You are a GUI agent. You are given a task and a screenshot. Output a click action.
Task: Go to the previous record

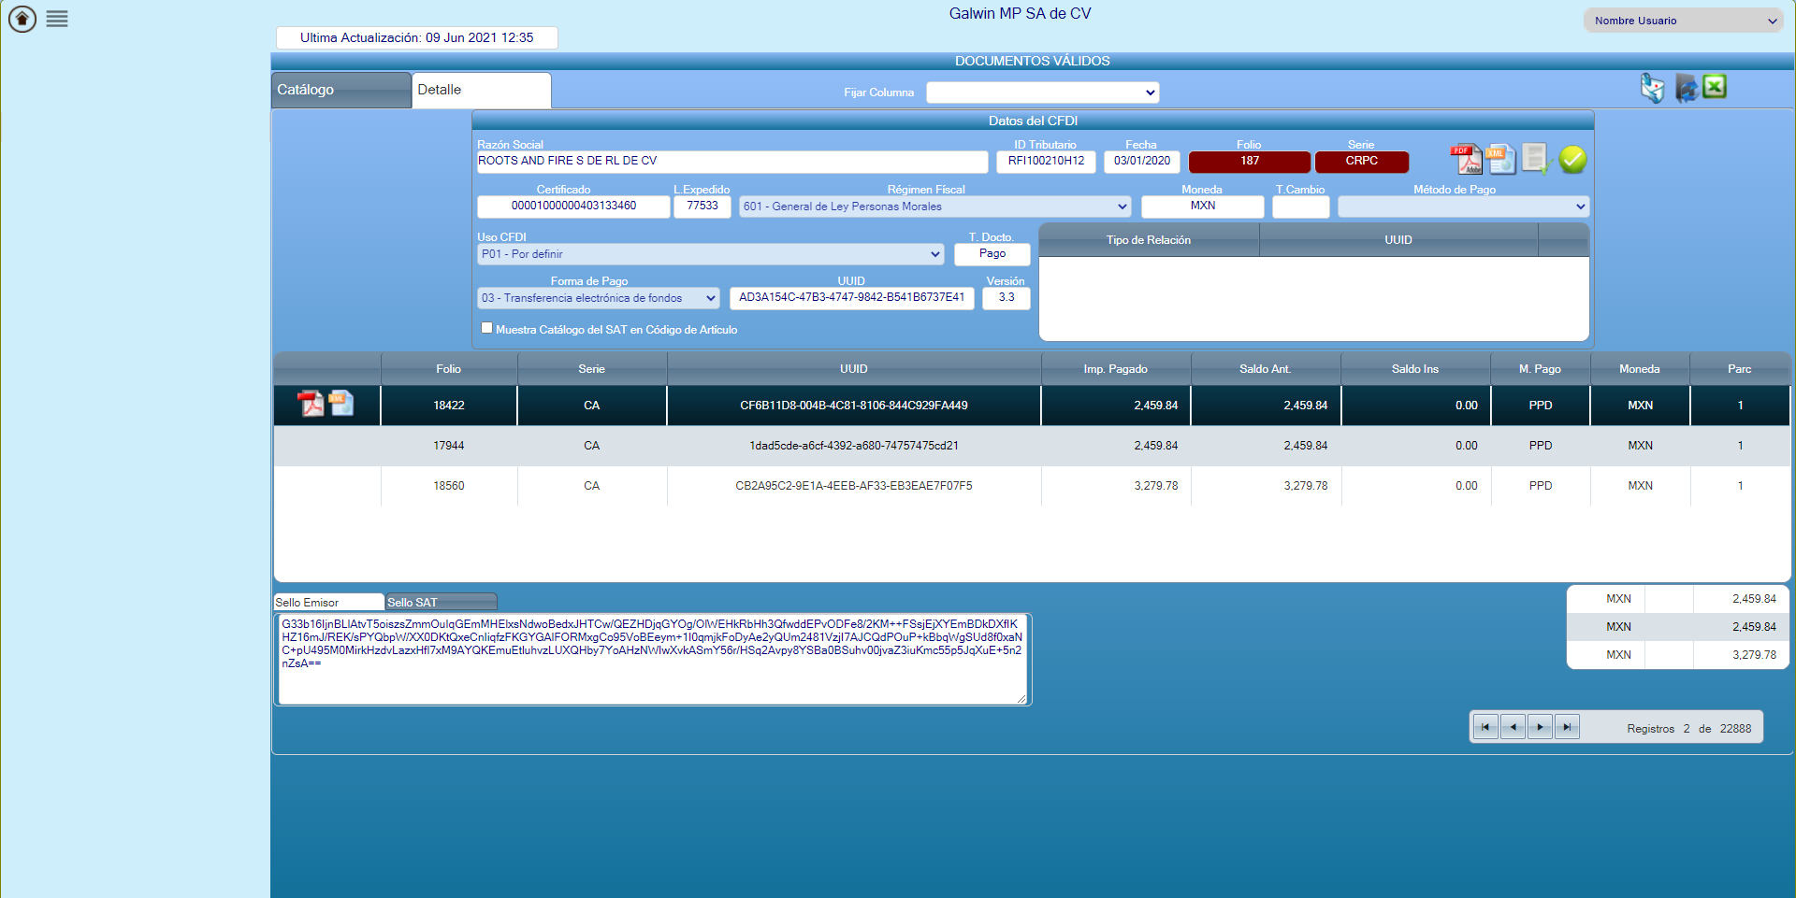[1513, 727]
